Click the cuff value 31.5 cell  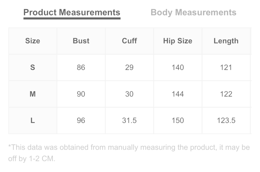(129, 120)
